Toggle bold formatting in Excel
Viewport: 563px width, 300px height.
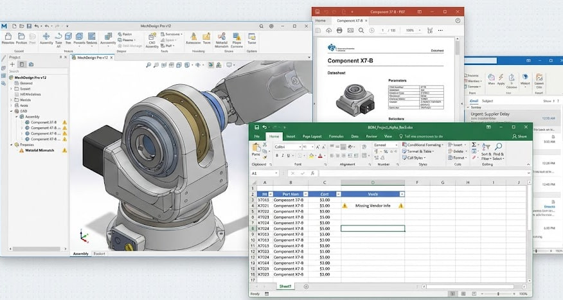(x=276, y=155)
